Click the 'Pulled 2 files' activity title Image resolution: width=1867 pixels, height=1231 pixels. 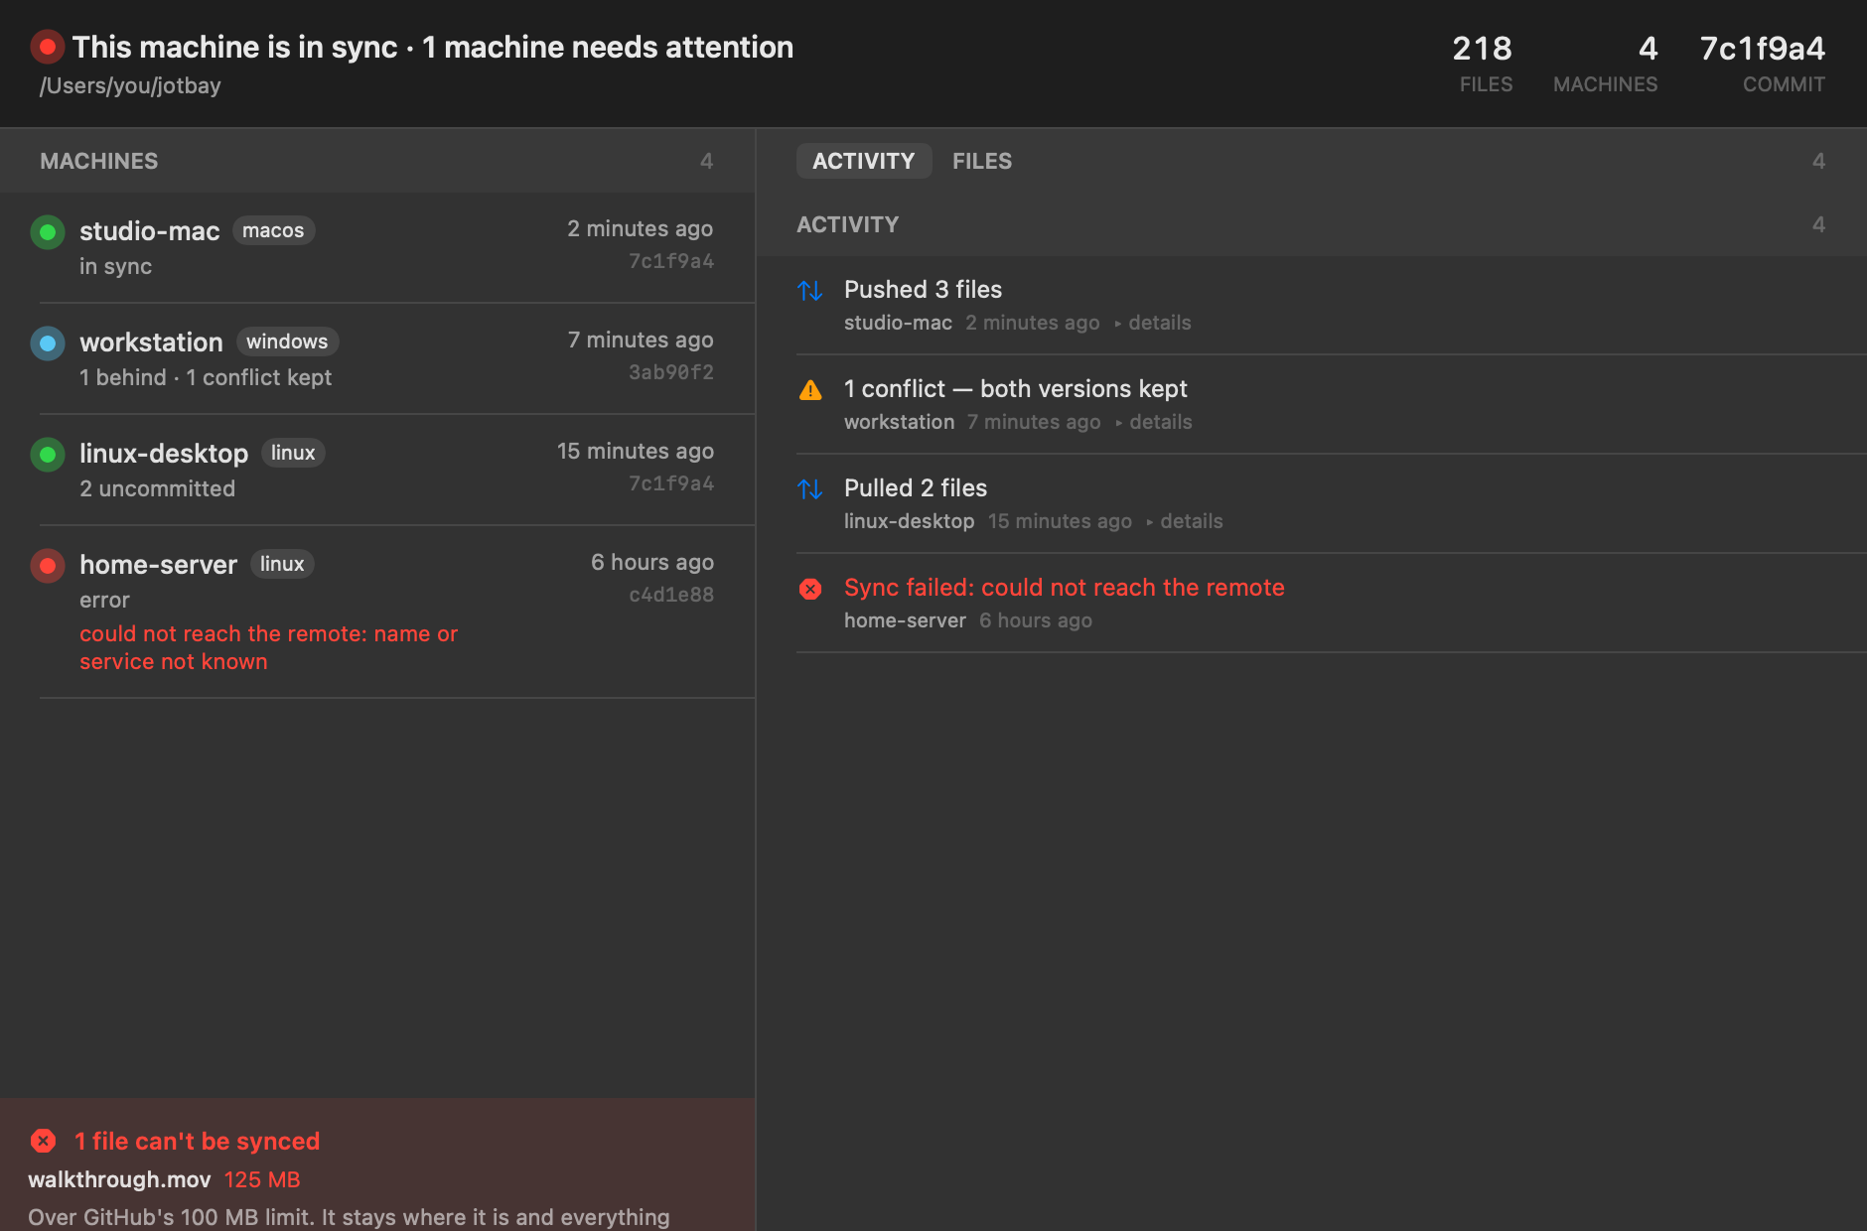pyautogui.click(x=916, y=487)
